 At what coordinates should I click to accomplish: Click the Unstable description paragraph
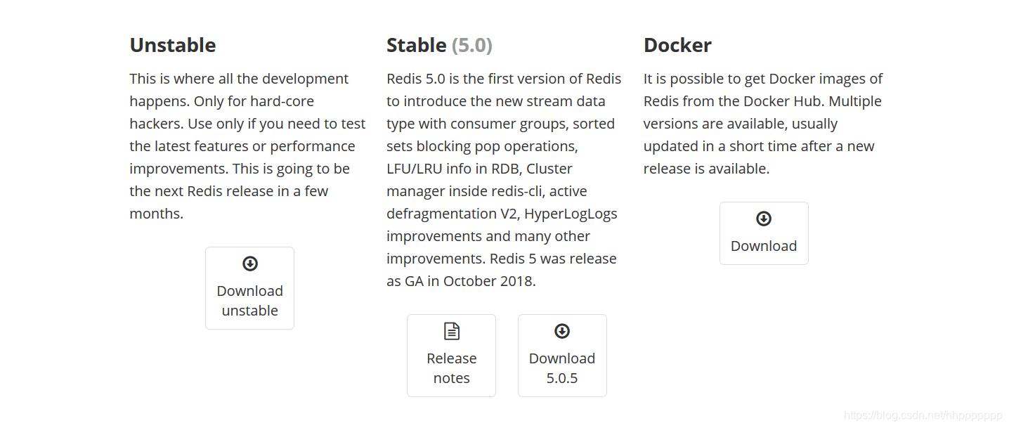coord(247,146)
